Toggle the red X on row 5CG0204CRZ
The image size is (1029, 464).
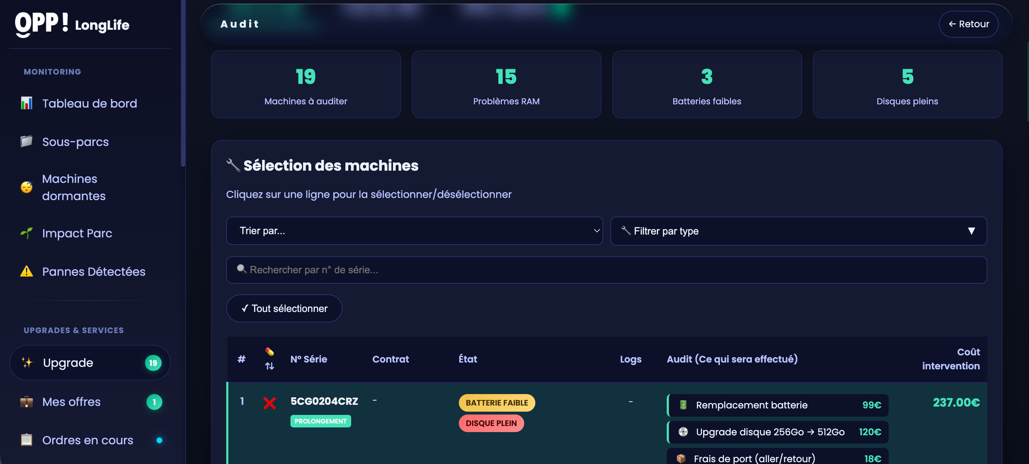tap(270, 403)
